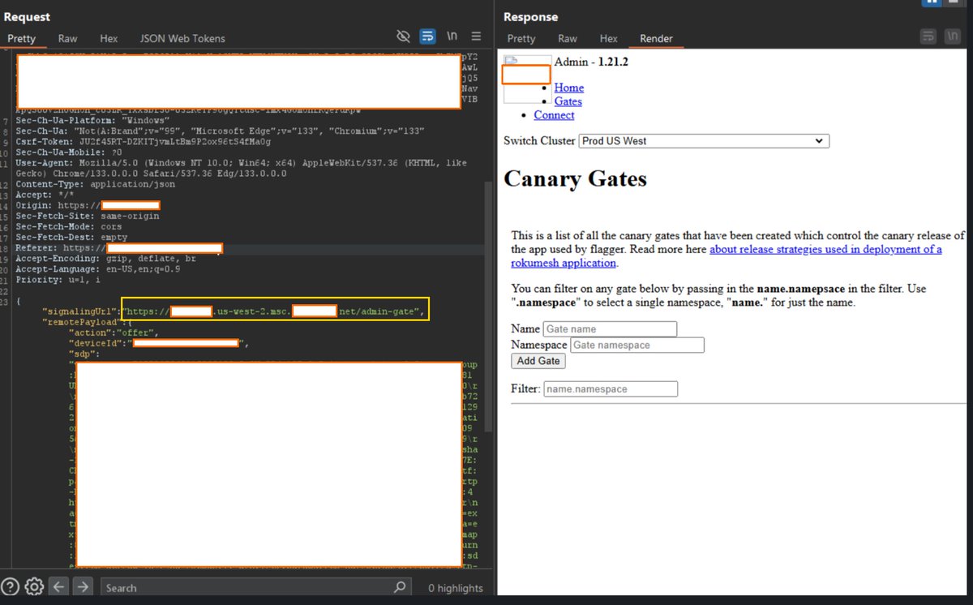Open the Render tab in the Response panel
The image size is (973, 605).
[657, 37]
